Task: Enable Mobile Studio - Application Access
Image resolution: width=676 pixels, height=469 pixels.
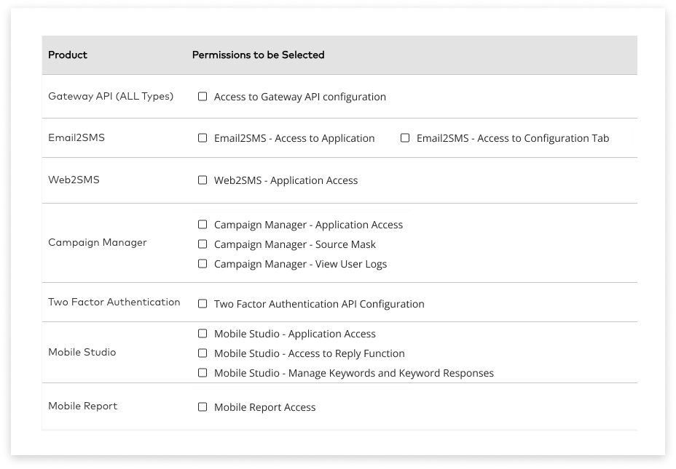Action: (203, 334)
